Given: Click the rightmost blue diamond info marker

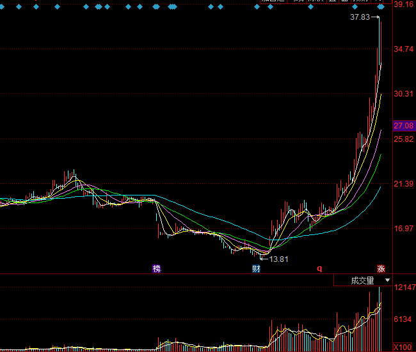Looking at the screenshot, I should 381,7.
